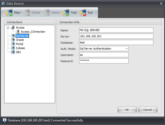The height and width of the screenshot is (125, 165).
Task: Click the Exit toolbar label
Action: pos(90,13)
